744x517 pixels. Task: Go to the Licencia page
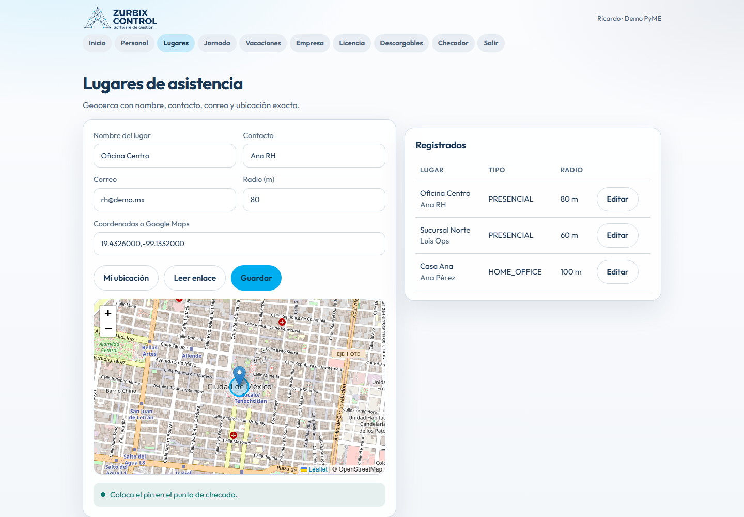tap(352, 43)
